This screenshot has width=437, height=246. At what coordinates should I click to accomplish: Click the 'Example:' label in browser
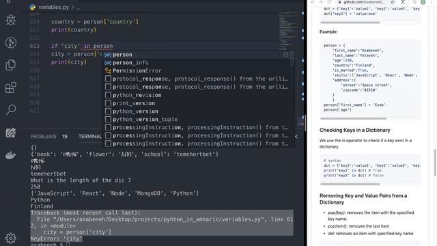(328, 32)
